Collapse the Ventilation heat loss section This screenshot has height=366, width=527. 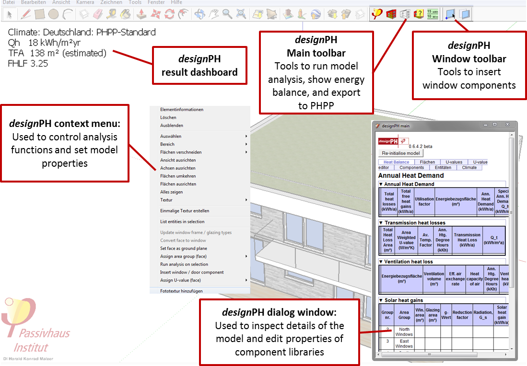(x=381, y=262)
